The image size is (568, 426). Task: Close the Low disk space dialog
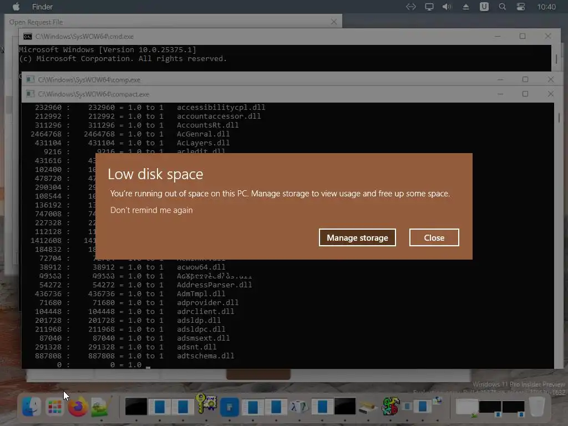(434, 237)
